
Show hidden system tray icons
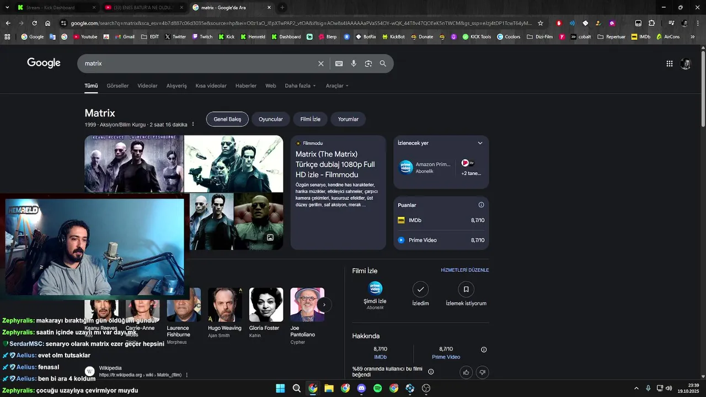tap(636, 388)
